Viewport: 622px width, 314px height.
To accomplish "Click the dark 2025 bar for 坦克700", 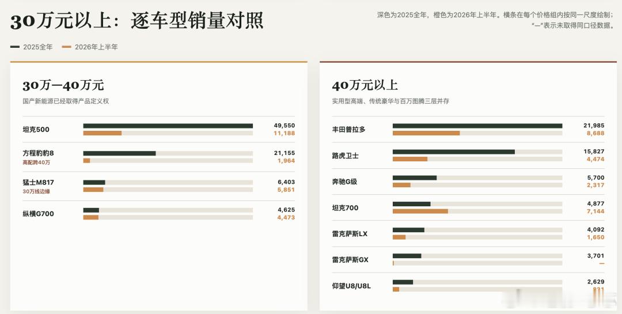I will point(411,204).
